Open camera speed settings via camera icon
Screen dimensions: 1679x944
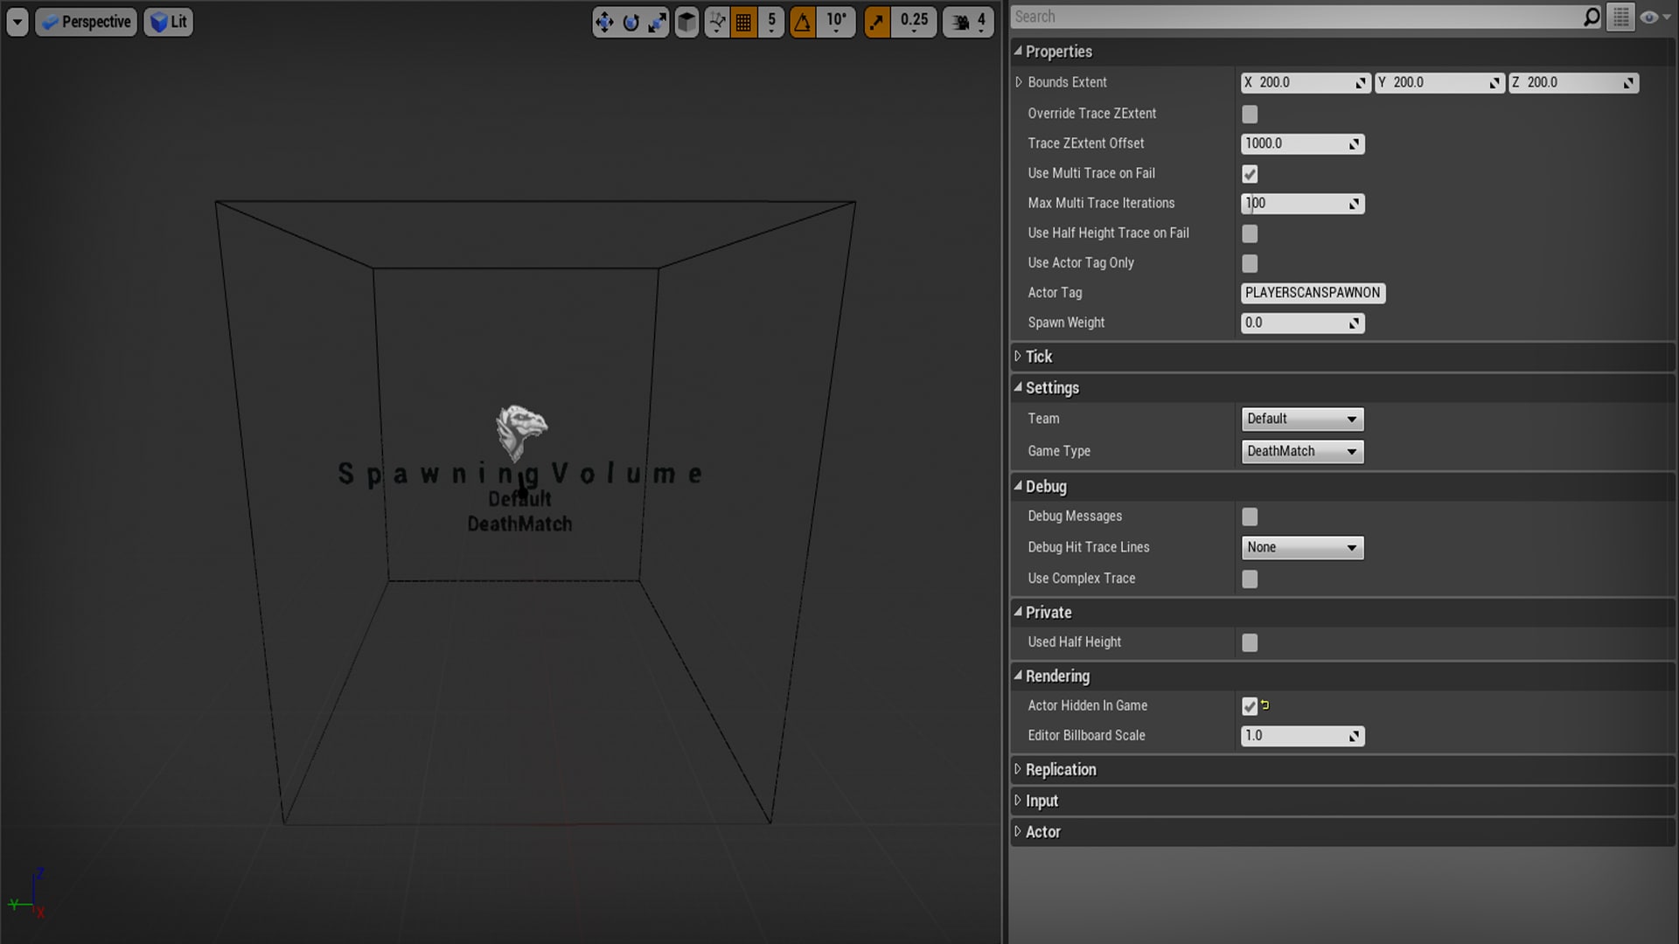(x=959, y=22)
